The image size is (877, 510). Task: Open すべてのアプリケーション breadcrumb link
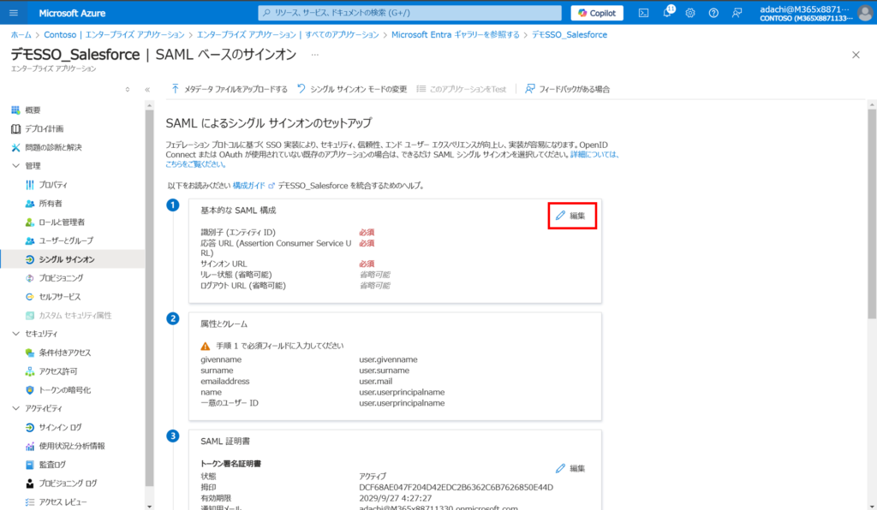(x=288, y=34)
